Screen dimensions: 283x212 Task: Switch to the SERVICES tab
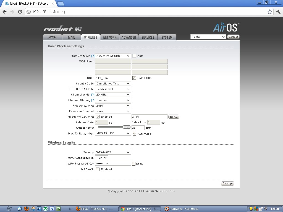(148, 37)
